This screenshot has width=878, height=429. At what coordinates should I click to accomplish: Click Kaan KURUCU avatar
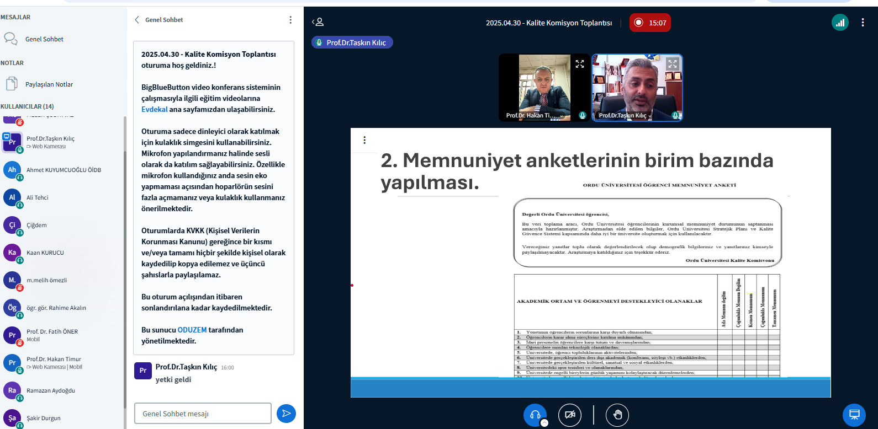coord(12,253)
